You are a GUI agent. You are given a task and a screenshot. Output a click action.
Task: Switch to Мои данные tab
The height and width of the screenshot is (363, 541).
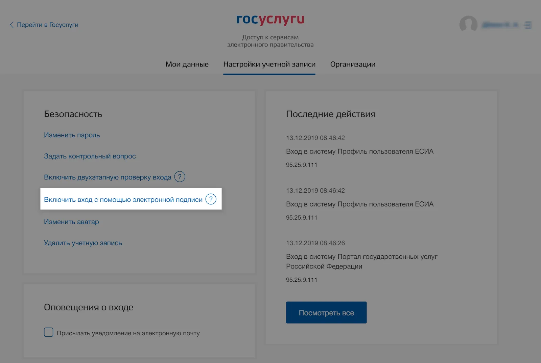click(x=187, y=64)
